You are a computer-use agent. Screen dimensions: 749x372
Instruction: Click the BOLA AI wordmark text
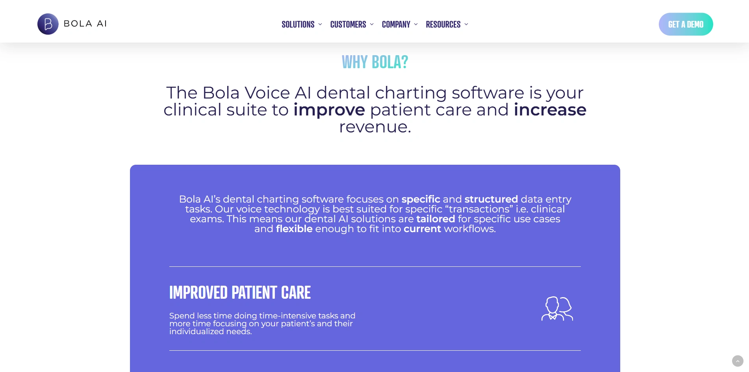pos(85,24)
